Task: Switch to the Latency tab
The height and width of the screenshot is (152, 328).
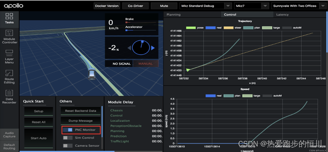Action: [282, 15]
